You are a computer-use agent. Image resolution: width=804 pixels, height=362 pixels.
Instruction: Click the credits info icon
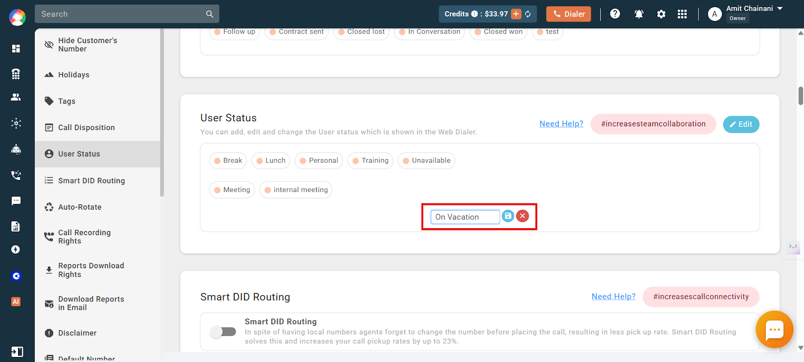474,14
